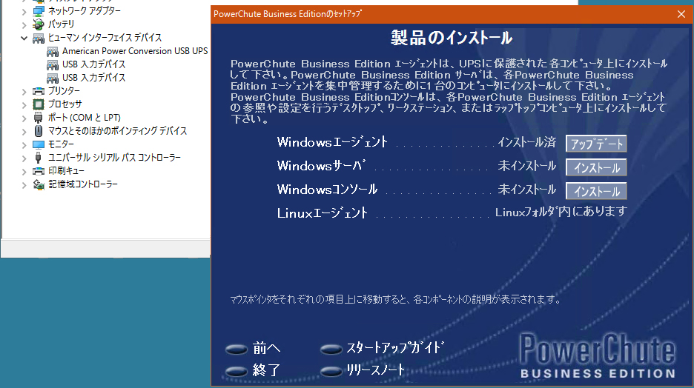Image resolution: width=694 pixels, height=388 pixels.
Task: Expand the ユニバーサル シリアル バス コントローラー node
Action: 24,158
